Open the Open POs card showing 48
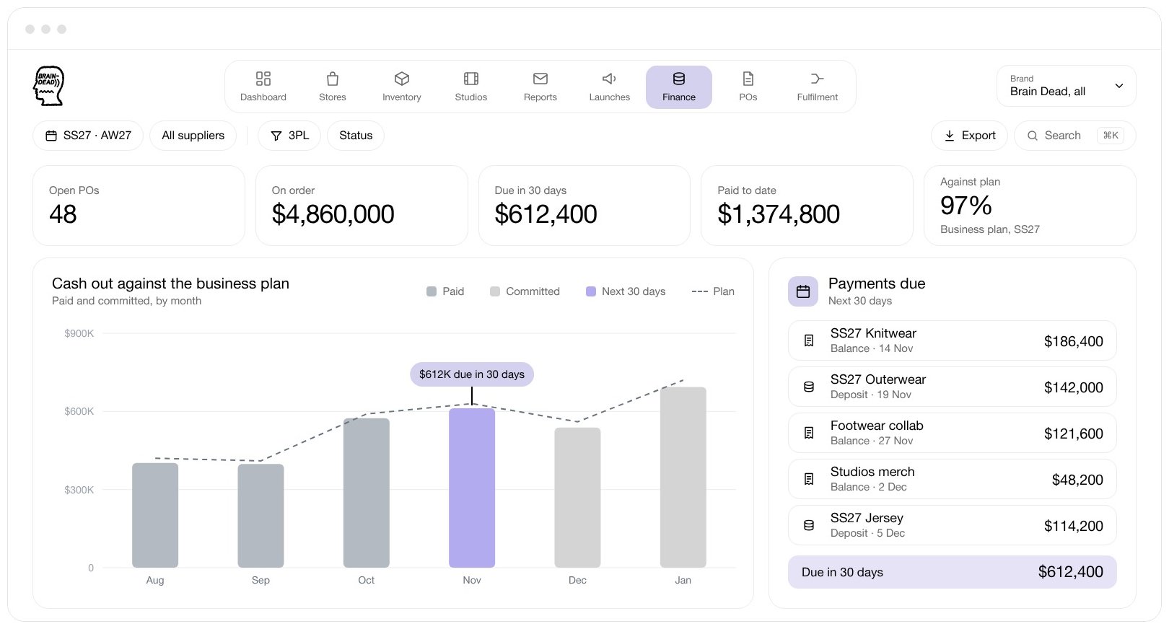Screen dimensions: 1169x629 click(x=139, y=206)
